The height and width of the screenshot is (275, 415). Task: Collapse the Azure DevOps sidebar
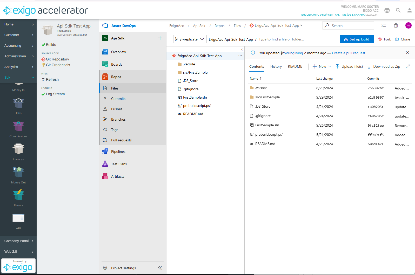(160, 268)
